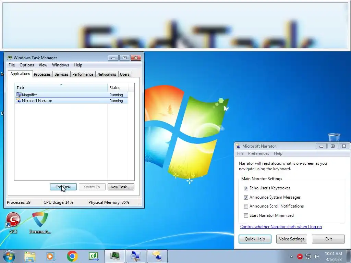
Task: Sort by the Status column header
Action: (118, 87)
